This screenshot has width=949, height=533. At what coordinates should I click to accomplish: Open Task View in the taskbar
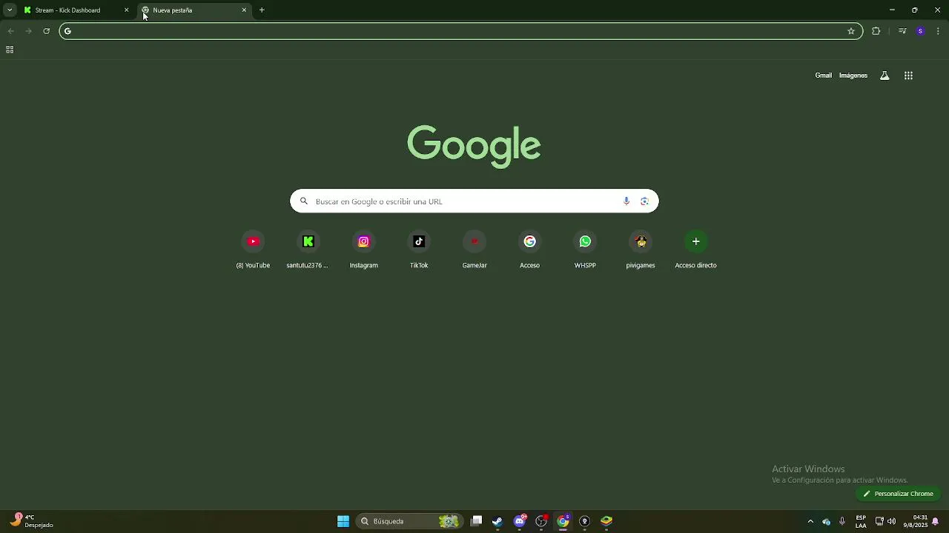point(476,521)
